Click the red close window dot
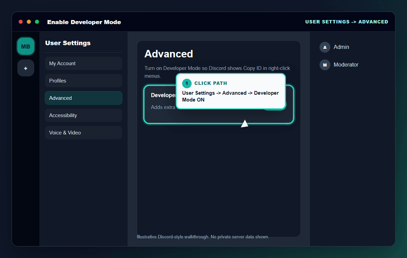Image resolution: width=407 pixels, height=258 pixels. click(21, 22)
